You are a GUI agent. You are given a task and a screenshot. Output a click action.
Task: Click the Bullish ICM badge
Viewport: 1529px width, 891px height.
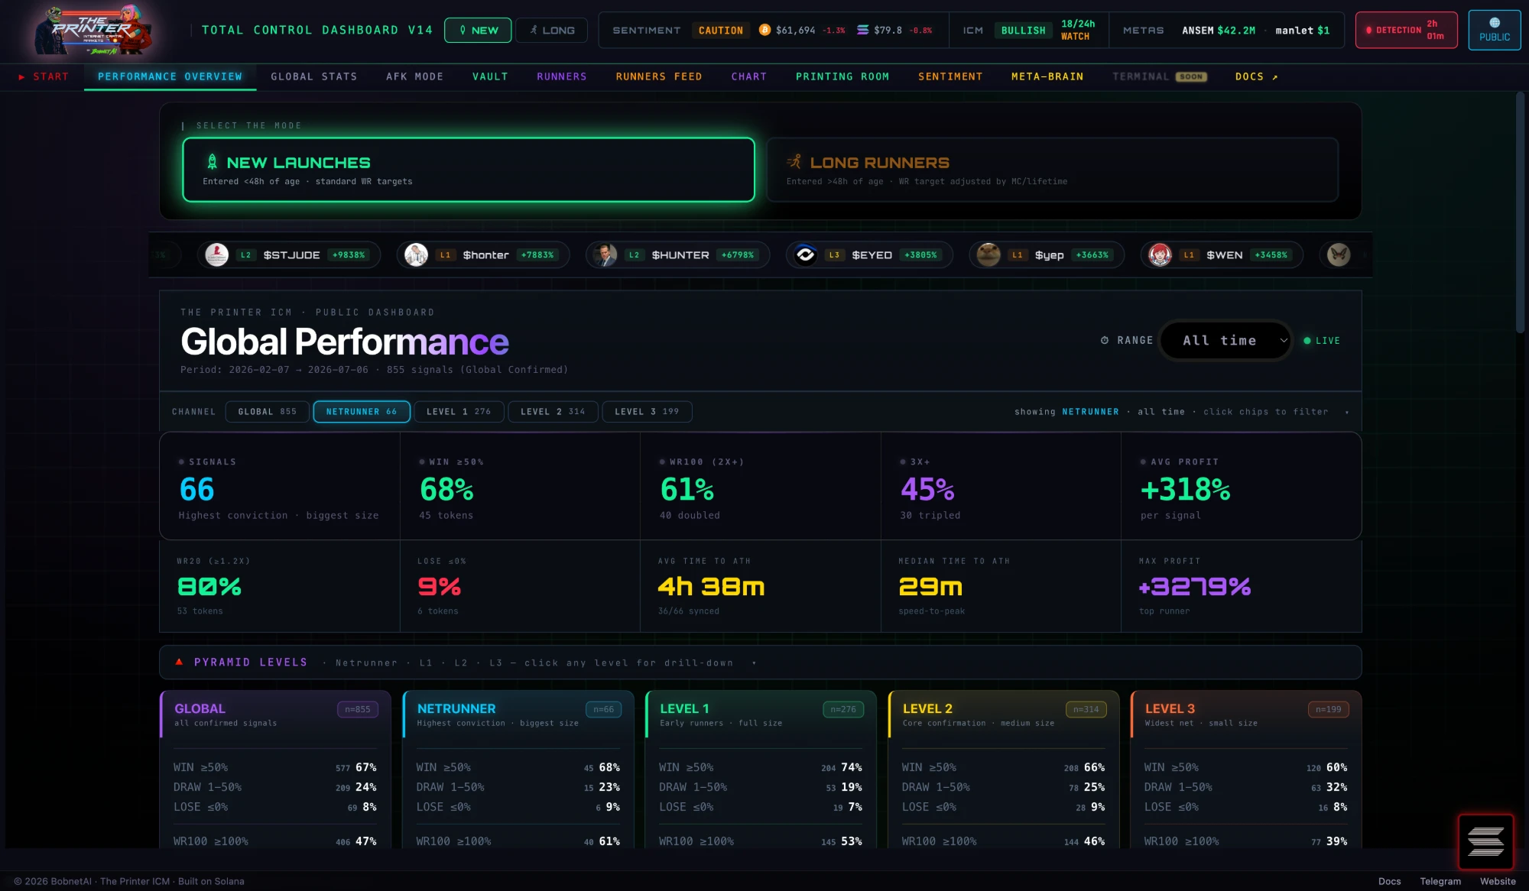pos(1023,31)
